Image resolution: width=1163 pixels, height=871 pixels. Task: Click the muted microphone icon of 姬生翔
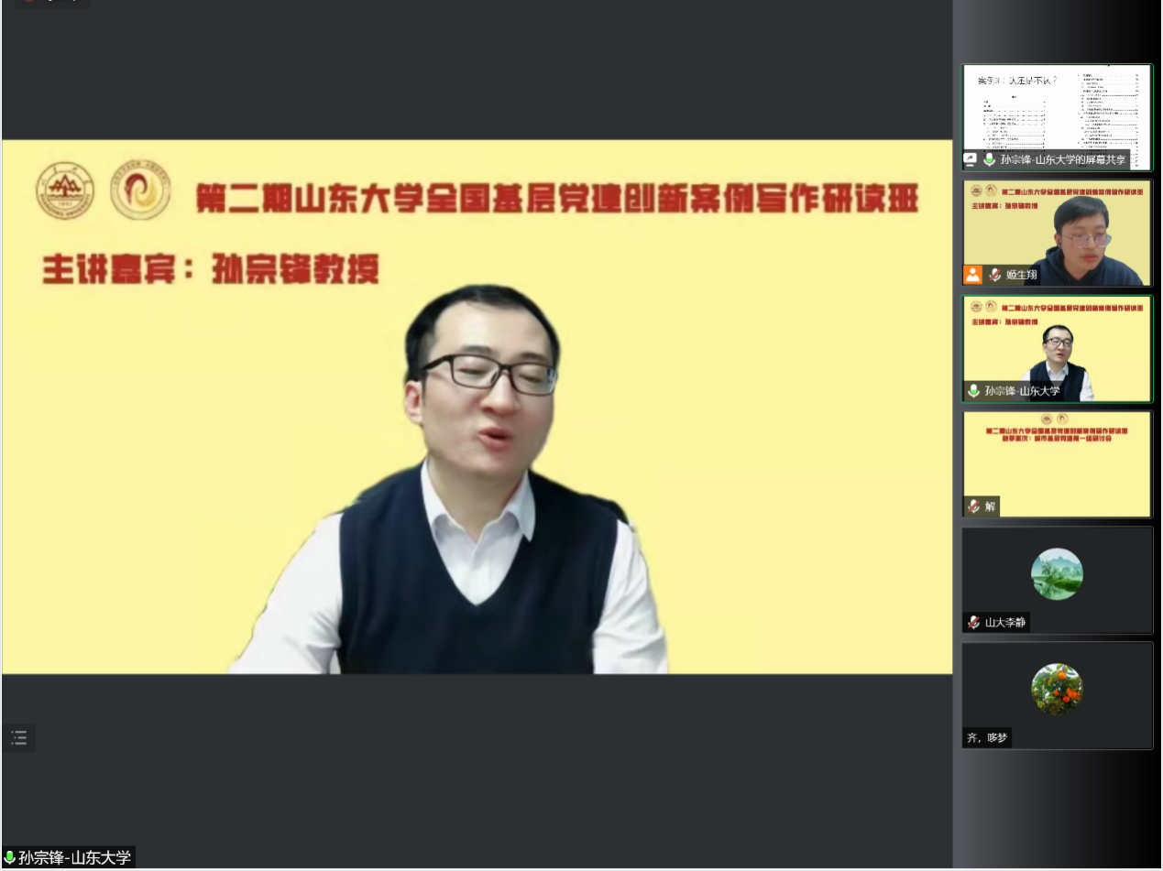click(994, 275)
